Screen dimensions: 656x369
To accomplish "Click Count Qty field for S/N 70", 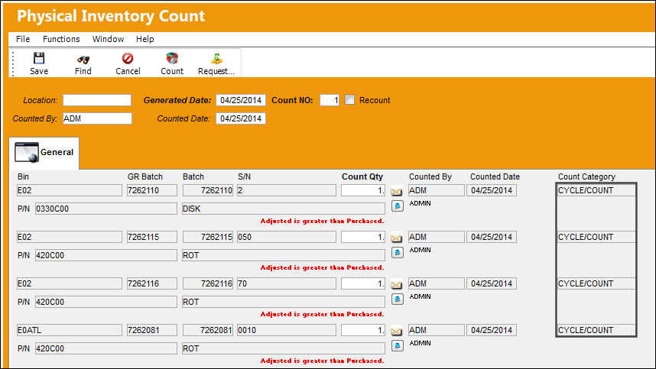I will point(362,283).
